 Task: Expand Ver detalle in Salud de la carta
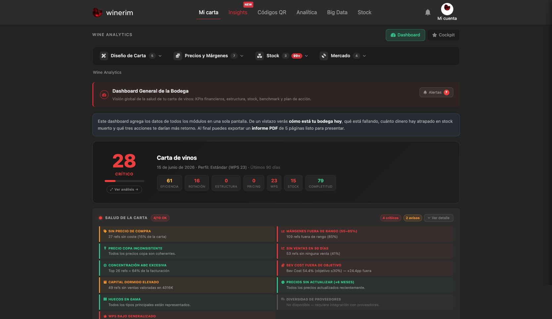[x=438, y=218]
